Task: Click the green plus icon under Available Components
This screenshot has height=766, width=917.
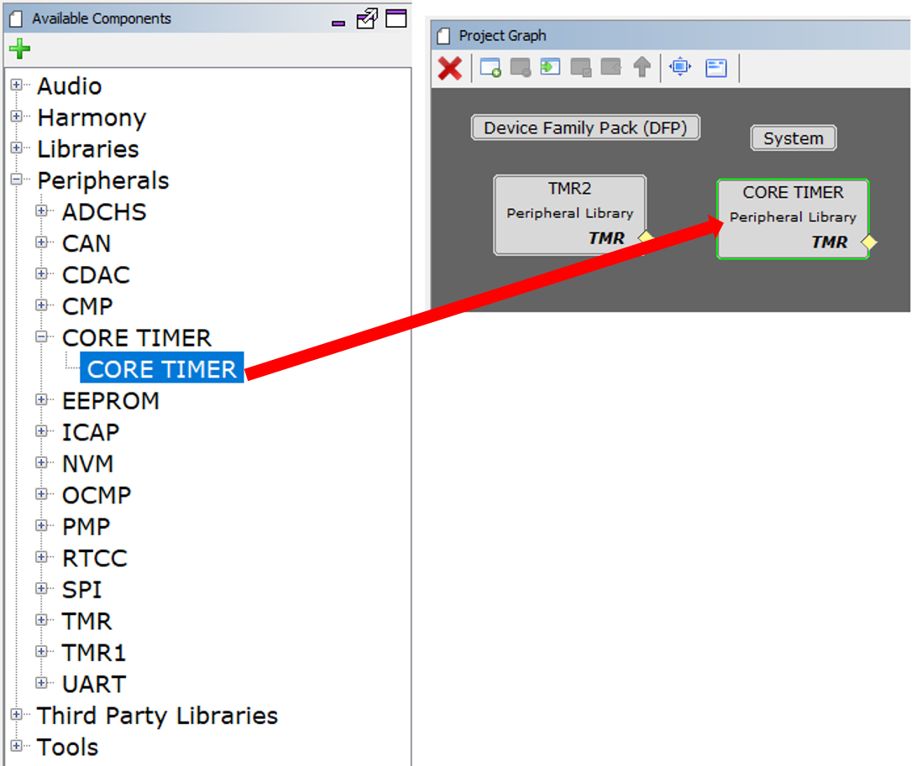Action: (18, 48)
